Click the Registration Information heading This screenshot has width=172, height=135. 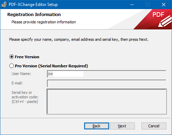(x=34, y=15)
